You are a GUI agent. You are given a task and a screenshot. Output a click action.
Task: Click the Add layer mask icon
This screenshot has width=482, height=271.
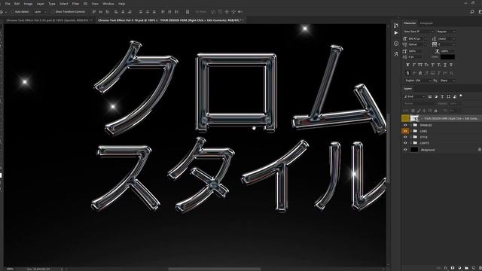(x=453, y=268)
